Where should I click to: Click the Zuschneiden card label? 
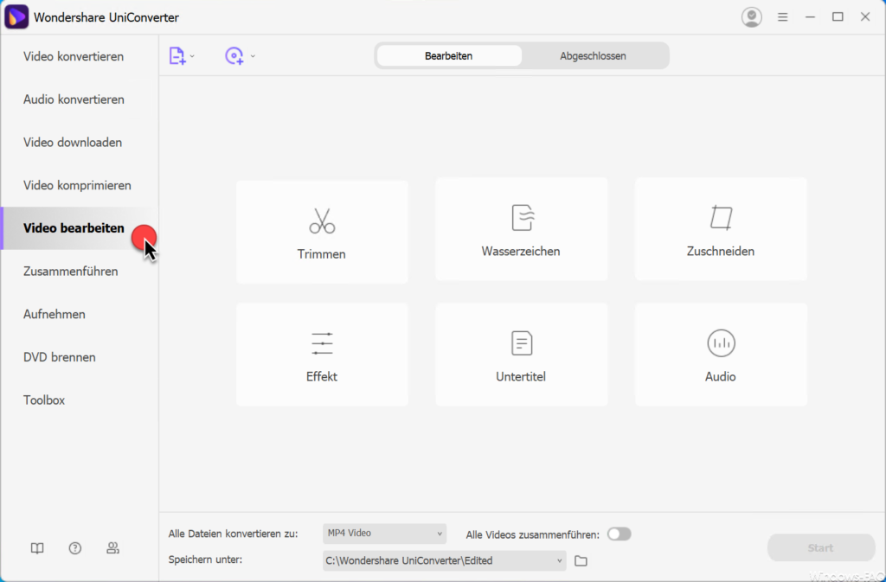coord(721,251)
